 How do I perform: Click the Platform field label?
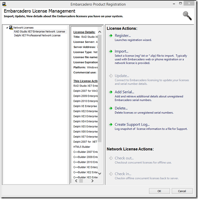[x=79, y=68]
